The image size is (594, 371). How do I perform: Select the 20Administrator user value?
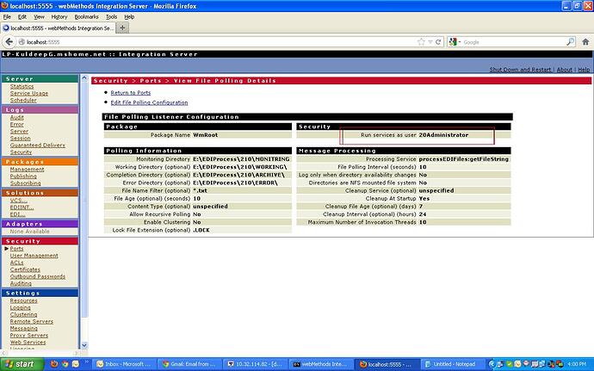click(x=443, y=135)
